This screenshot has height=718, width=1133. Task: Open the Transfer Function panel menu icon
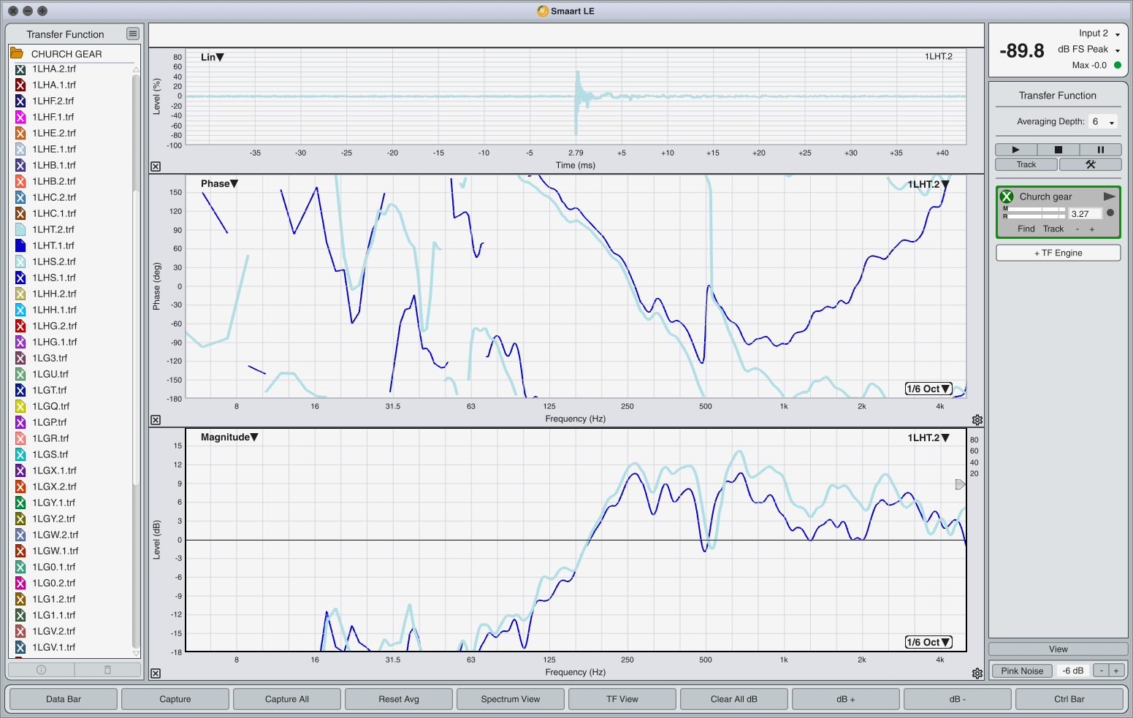pyautogui.click(x=132, y=34)
